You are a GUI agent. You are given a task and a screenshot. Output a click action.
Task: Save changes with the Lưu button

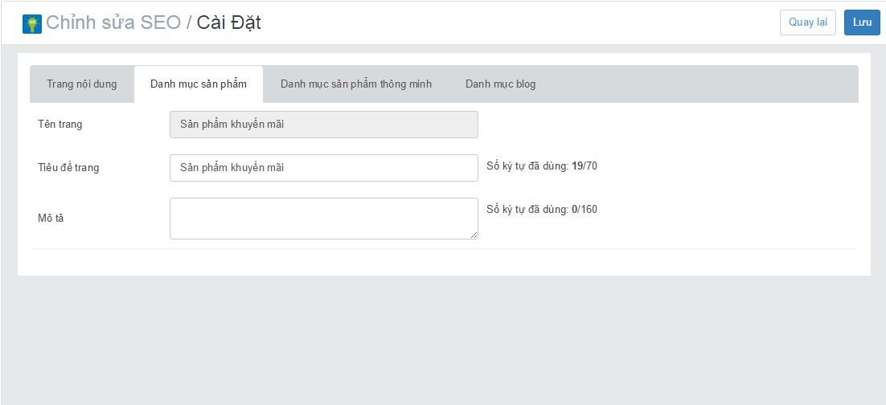coord(862,22)
